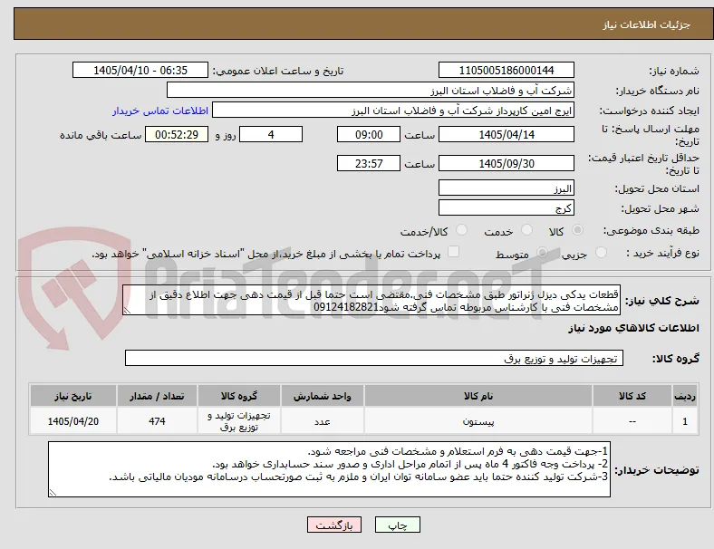Click the کد کالا column header

(632, 396)
